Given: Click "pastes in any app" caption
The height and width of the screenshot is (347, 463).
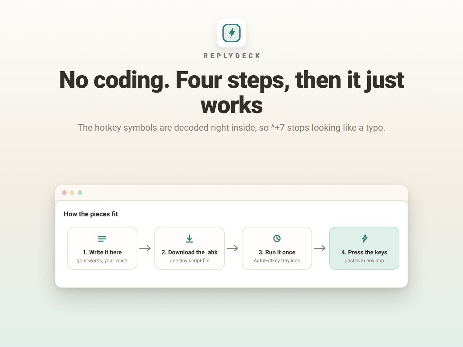Looking at the screenshot, I should pyautogui.click(x=364, y=261).
